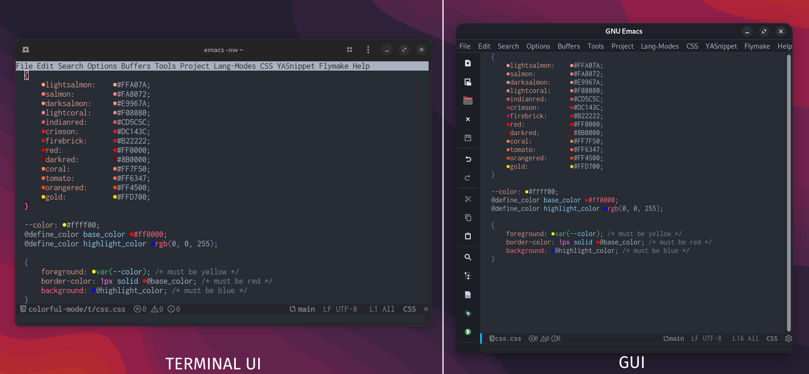Click the error count in terminal mode line

(x=140, y=309)
